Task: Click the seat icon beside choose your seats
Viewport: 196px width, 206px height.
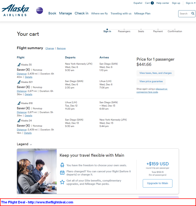Action: click(x=62, y=165)
